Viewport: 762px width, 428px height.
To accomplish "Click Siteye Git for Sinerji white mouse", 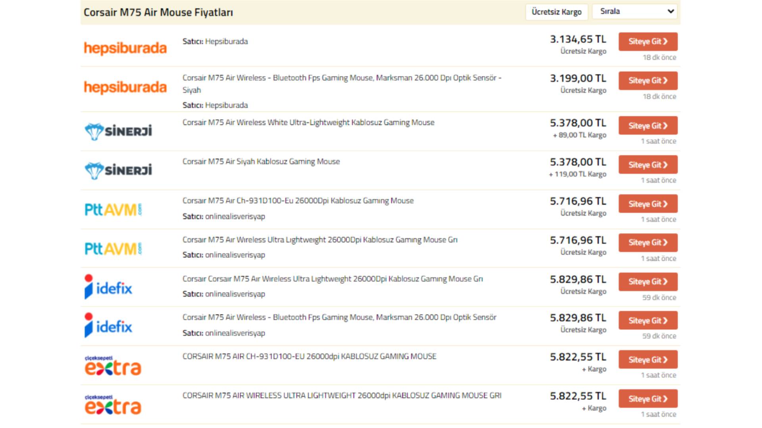I will [648, 126].
